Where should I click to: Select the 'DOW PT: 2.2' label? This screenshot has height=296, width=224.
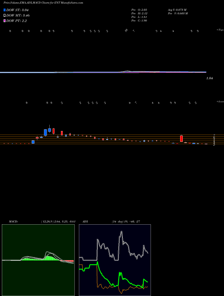coord(17,21)
